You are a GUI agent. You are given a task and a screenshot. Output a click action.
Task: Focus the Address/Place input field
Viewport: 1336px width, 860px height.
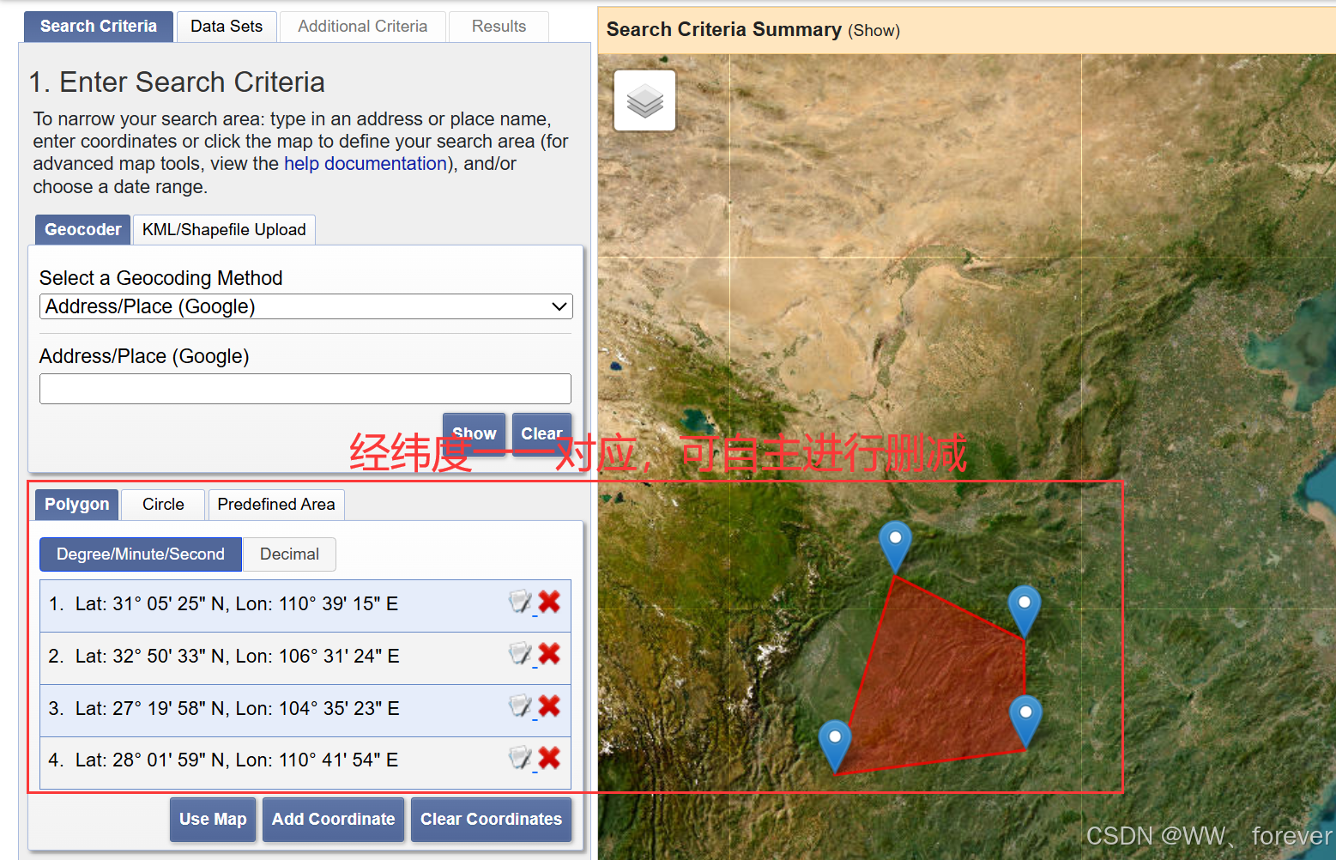pos(305,389)
